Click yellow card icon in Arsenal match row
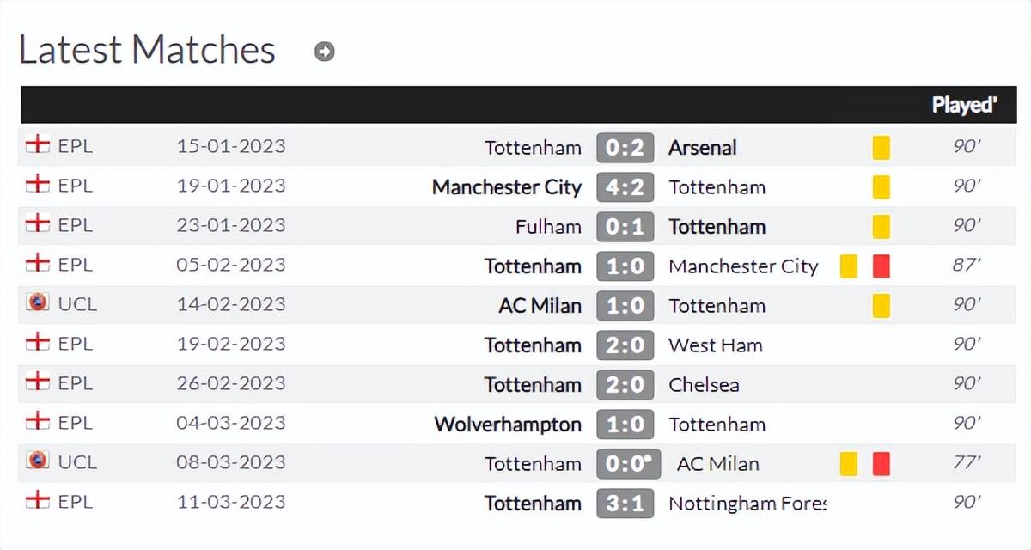The image size is (1031, 550). 881,147
